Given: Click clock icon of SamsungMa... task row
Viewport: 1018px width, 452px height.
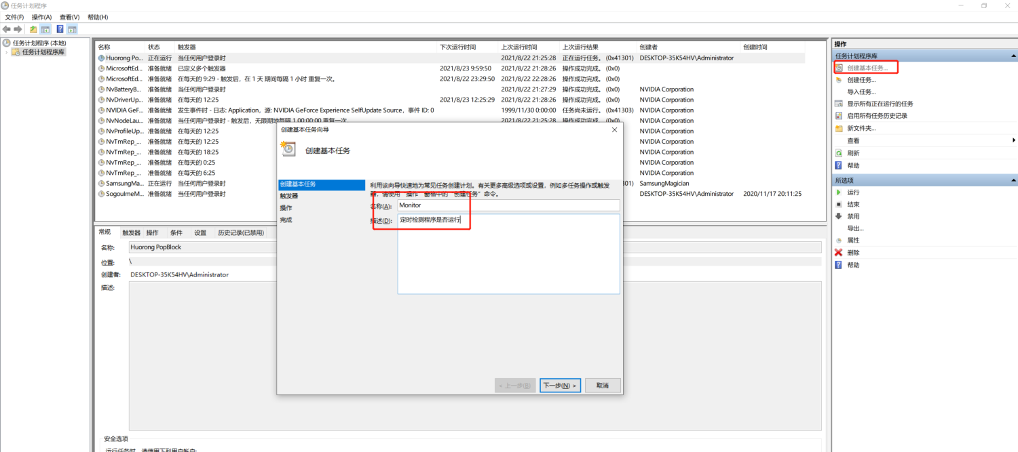Looking at the screenshot, I should [x=101, y=184].
